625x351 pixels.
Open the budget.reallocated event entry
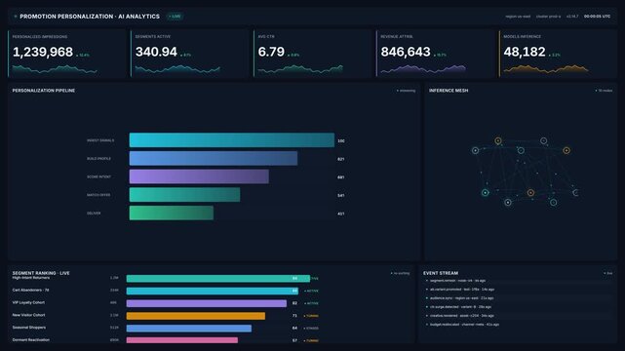pos(518,325)
